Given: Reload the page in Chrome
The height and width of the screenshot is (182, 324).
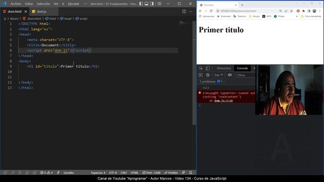Looking at the screenshot, I should [211, 11].
